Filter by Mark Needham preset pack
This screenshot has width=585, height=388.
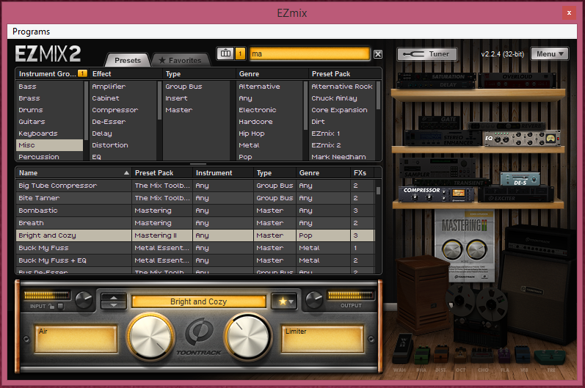(343, 156)
